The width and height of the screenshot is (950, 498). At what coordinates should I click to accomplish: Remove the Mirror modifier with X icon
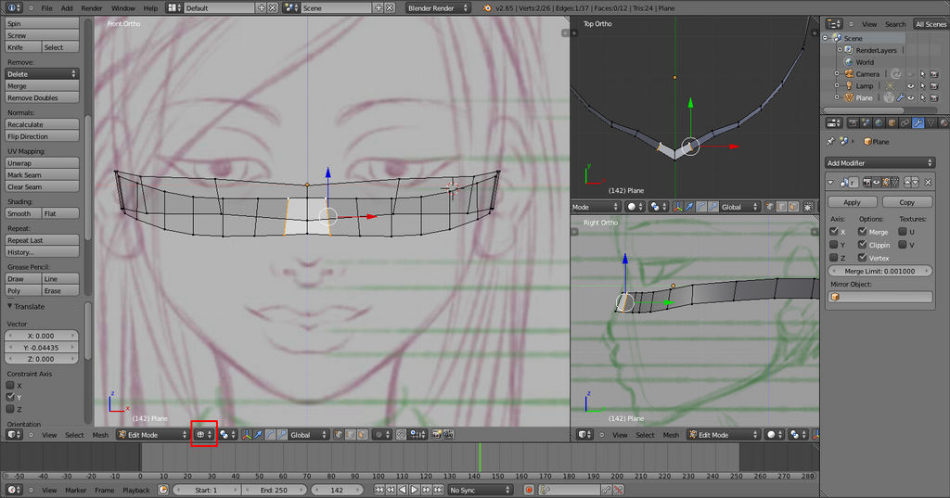[x=927, y=183]
